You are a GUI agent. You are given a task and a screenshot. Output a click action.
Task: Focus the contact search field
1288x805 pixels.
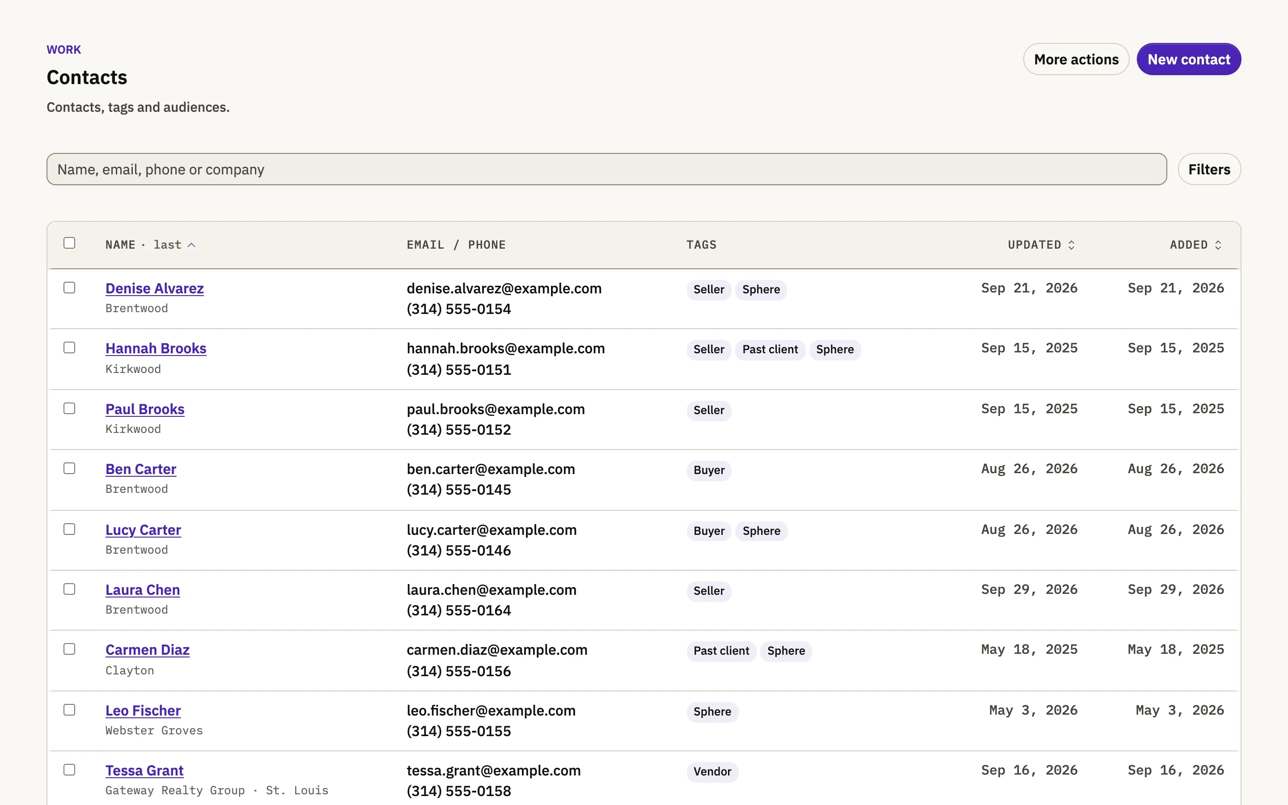607,169
